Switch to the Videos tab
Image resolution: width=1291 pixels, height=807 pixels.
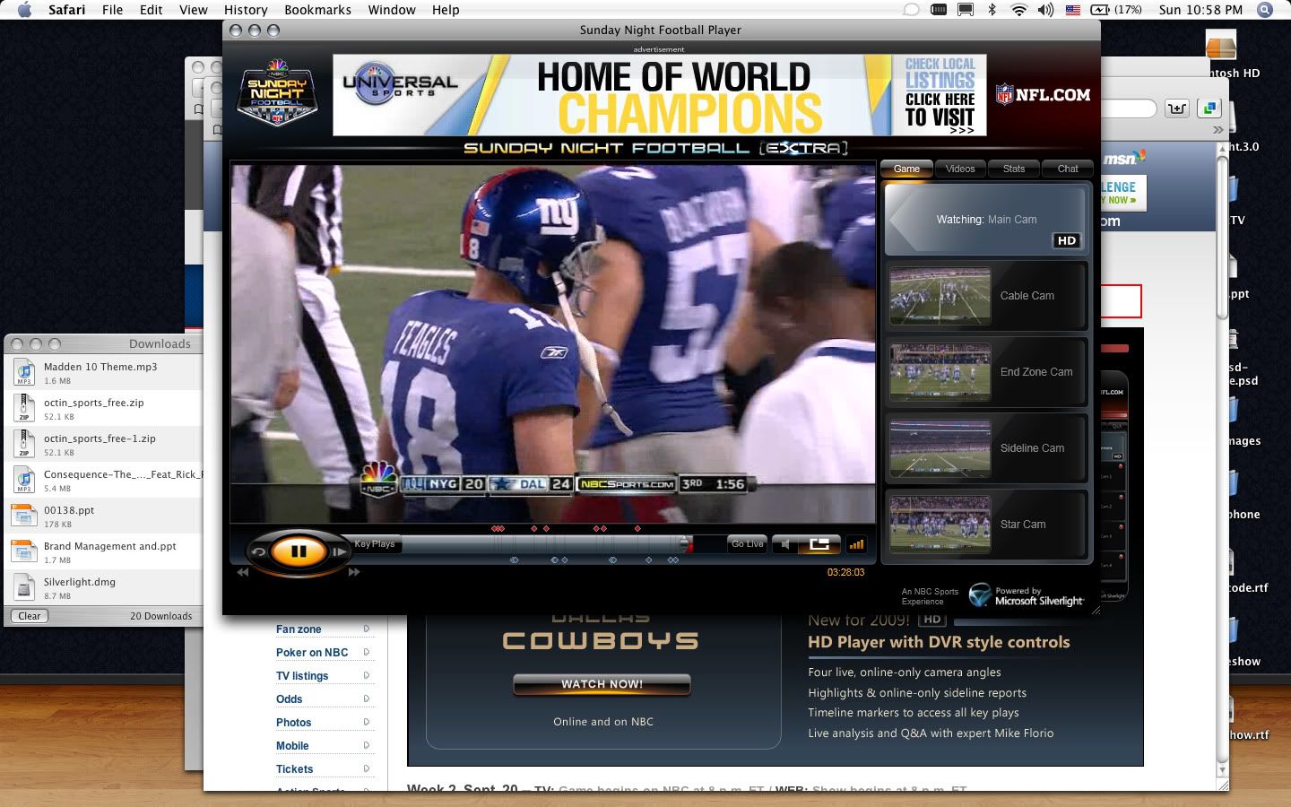pyautogui.click(x=960, y=169)
